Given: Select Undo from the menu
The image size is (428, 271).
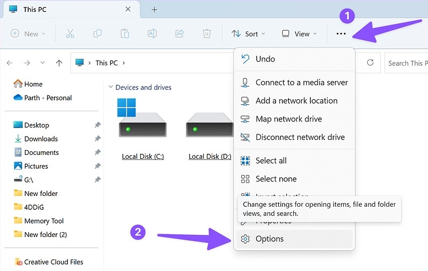Looking at the screenshot, I should click(294, 59).
